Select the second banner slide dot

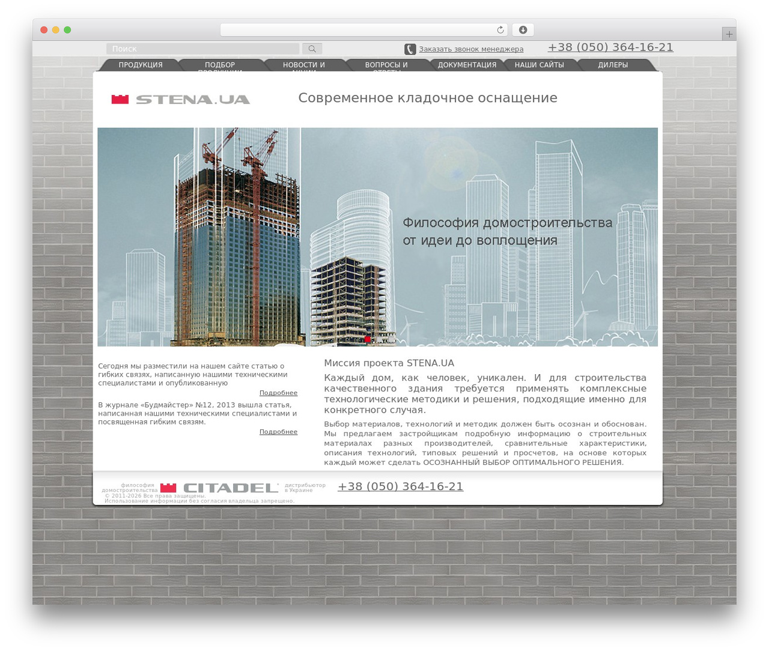pyautogui.click(x=379, y=339)
